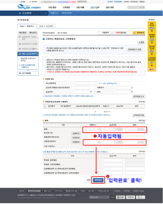Click the 이전 button
The image size is (163, 204).
88,180
